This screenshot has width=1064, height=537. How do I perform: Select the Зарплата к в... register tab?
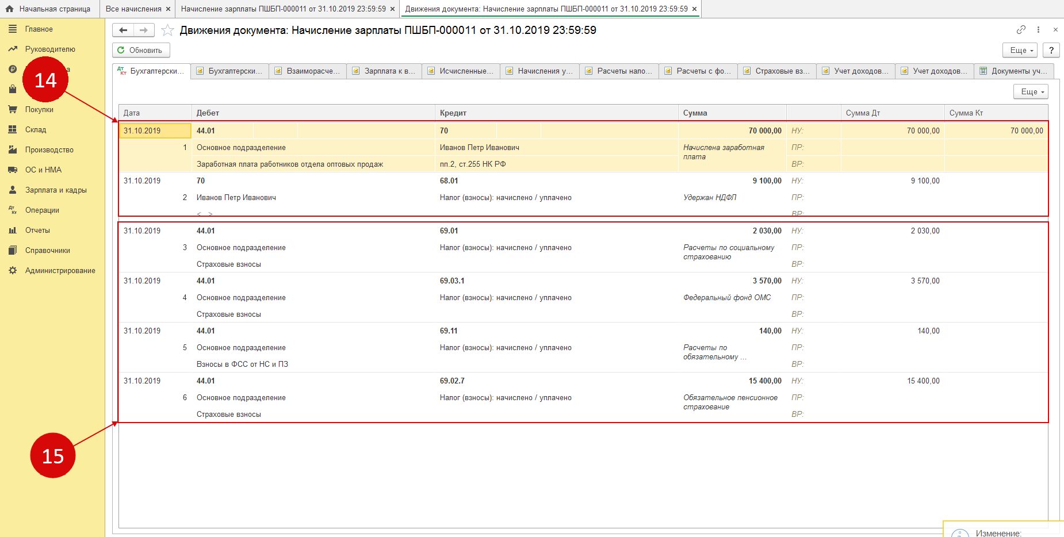tap(384, 71)
